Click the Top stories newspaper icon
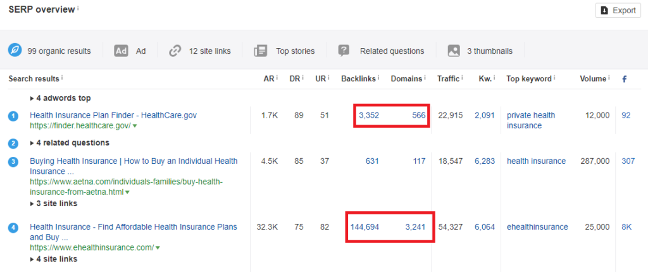Screen dimensions: 648x272 pos(260,51)
